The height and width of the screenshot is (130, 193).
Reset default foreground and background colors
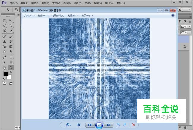pyautogui.click(x=4, y=78)
